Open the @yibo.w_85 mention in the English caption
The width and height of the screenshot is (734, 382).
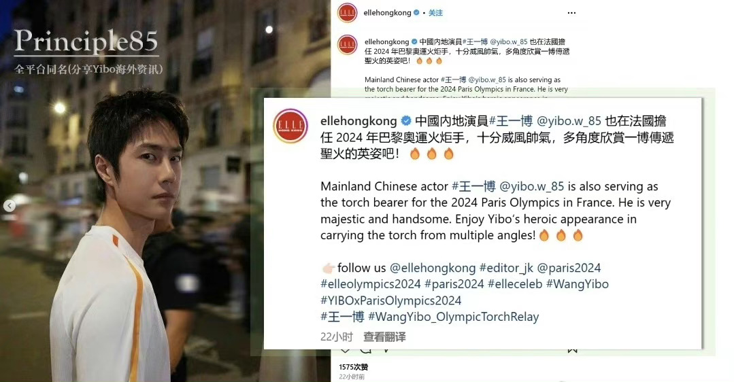click(x=532, y=186)
